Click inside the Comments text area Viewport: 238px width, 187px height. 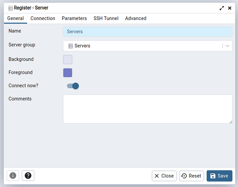coord(148,109)
